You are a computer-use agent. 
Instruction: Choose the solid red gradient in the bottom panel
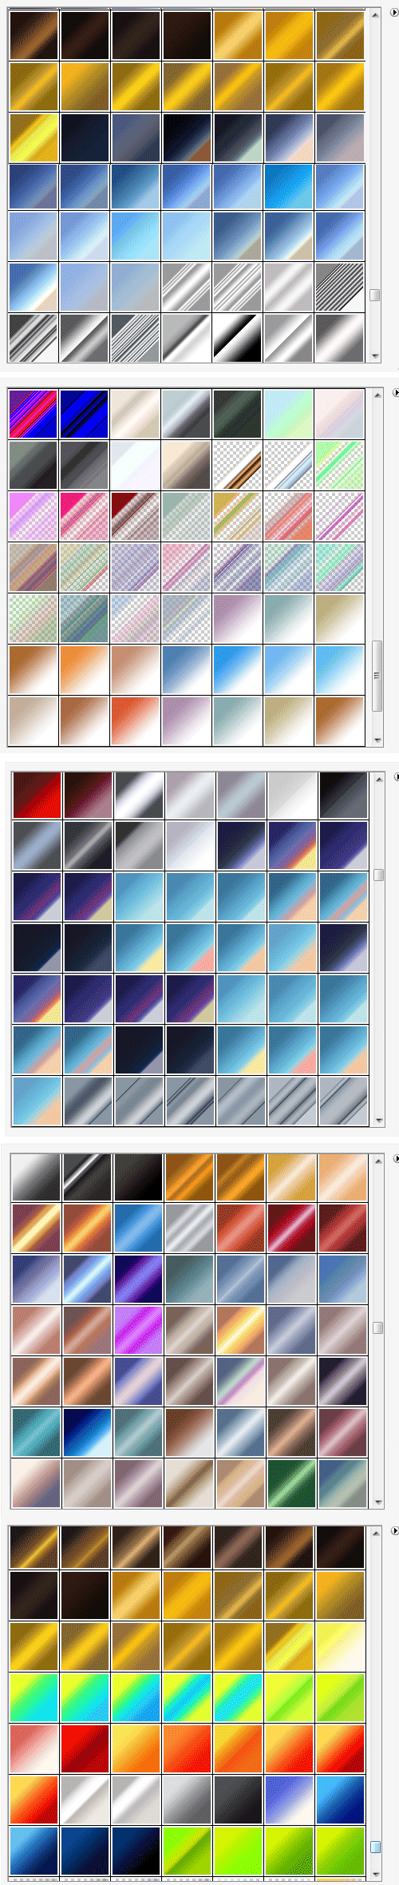pyautogui.click(x=85, y=1748)
